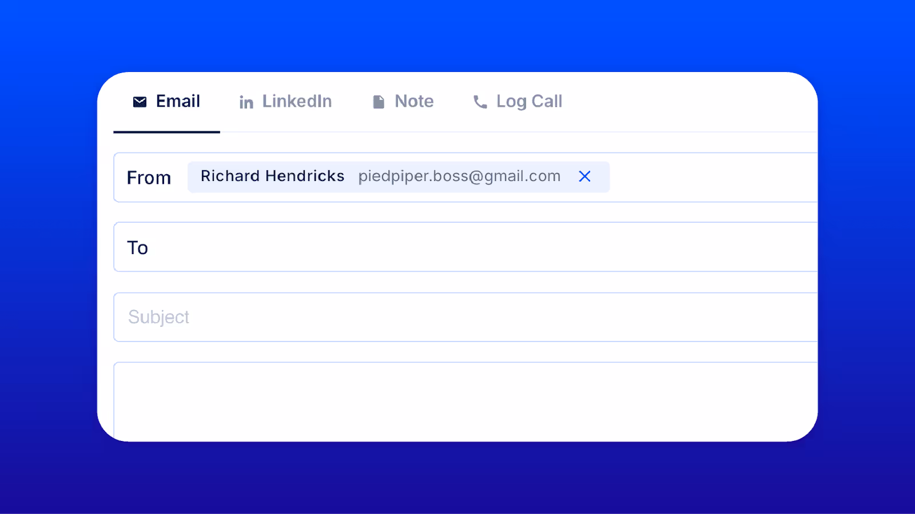Select the Note tab label
The width and height of the screenshot is (915, 514).
coord(414,101)
